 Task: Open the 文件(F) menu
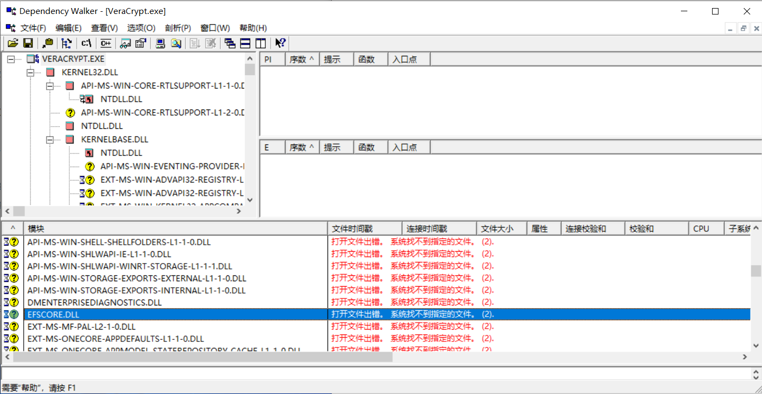tap(33, 28)
